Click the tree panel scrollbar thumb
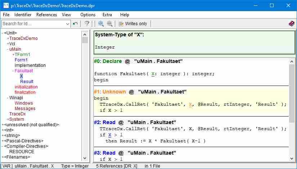This screenshot has width=297, height=169. point(85,40)
